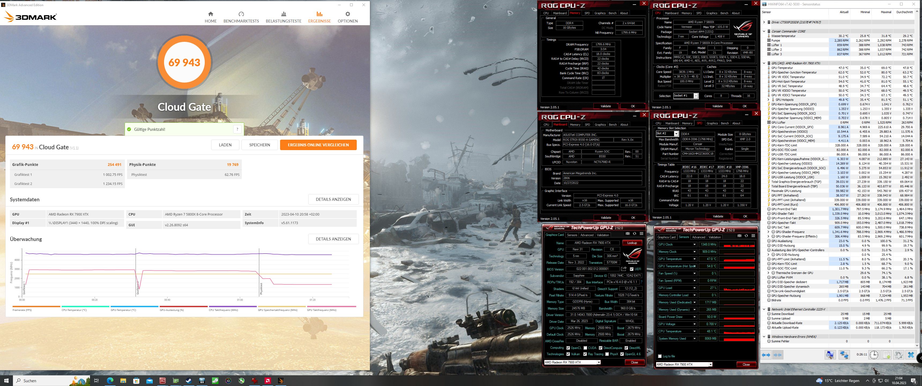This screenshot has height=386, width=922.
Task: Click DETAILS ANZEIGEN next to Systemdaten
Action: [333, 199]
